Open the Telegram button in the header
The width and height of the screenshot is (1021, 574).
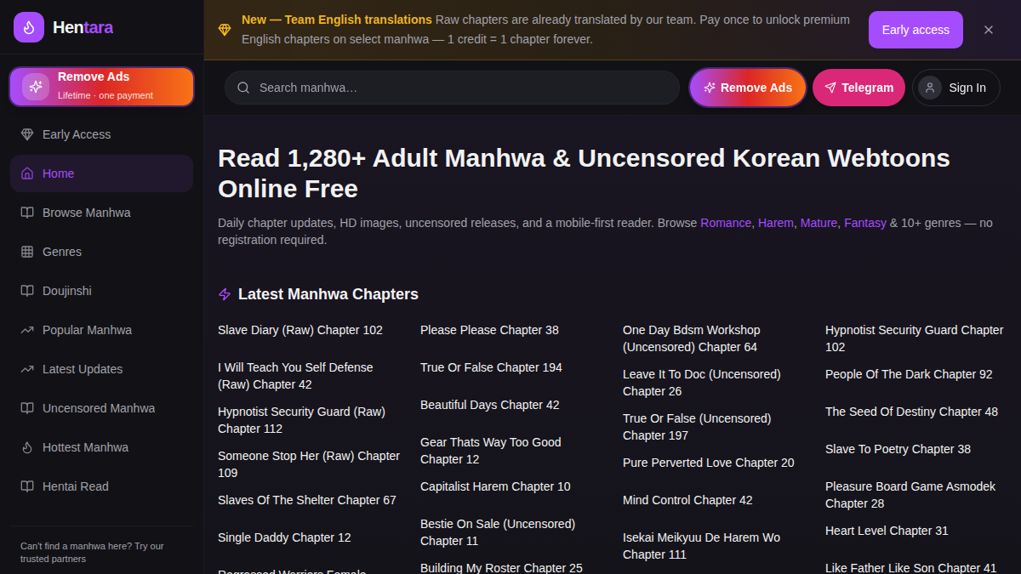pos(858,88)
